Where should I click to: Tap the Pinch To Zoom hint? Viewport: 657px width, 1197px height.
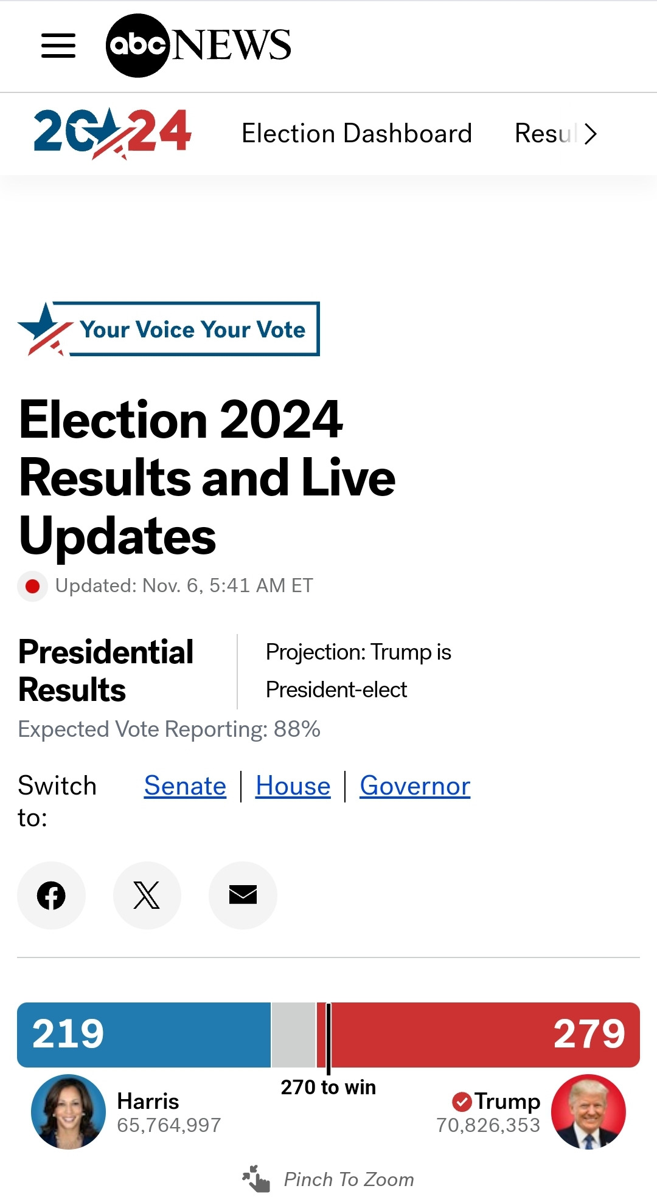[328, 1179]
